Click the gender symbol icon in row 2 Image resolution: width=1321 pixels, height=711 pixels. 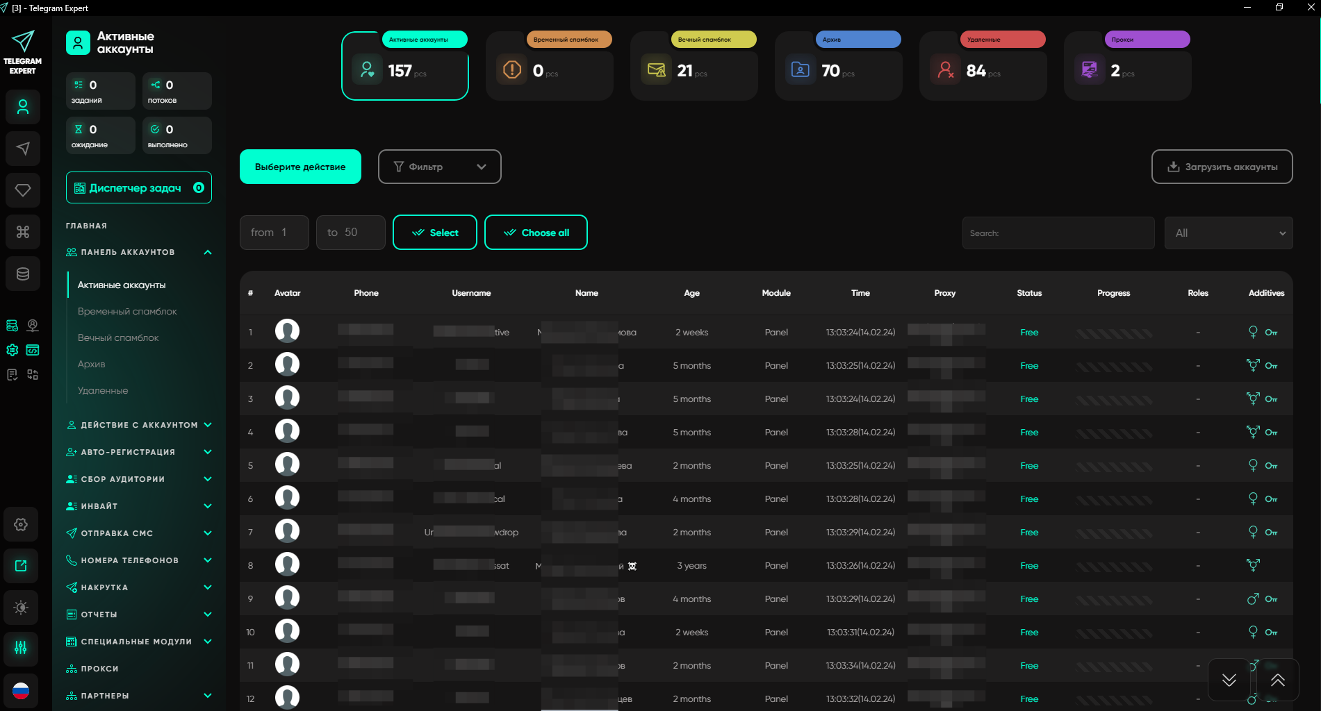(1253, 365)
